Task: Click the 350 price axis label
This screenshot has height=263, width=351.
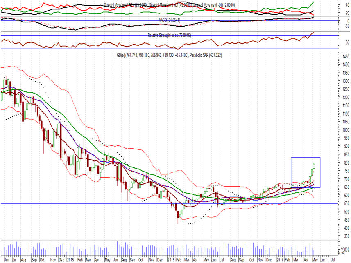Action: point(345,236)
